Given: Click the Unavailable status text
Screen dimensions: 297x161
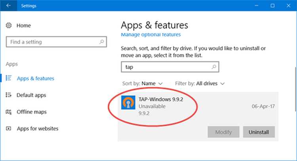Looking at the screenshot, I should point(152,106).
